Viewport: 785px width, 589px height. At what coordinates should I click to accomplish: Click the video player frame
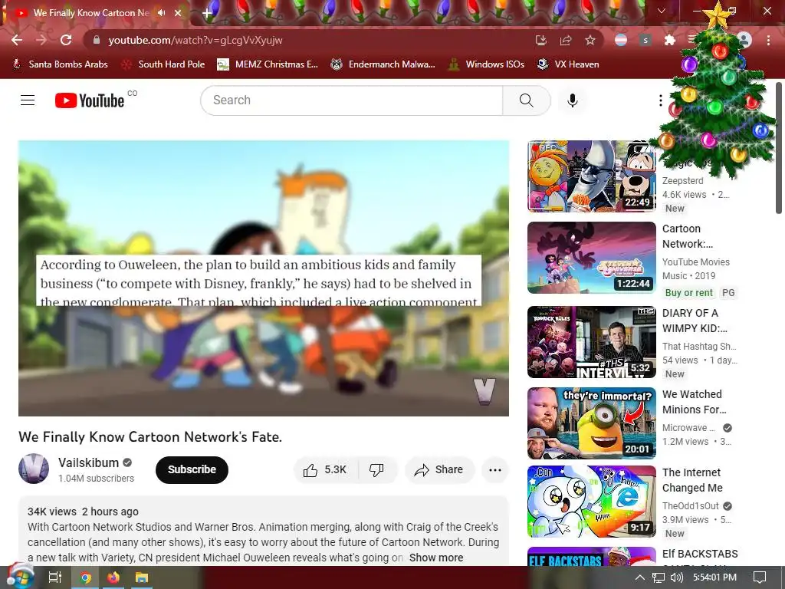[x=264, y=278]
